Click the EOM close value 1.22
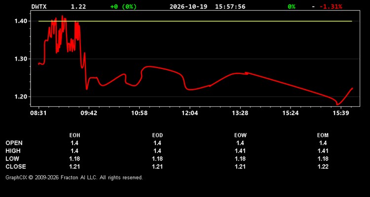Image resolution: width=370 pixels, height=197 pixels. (x=323, y=166)
